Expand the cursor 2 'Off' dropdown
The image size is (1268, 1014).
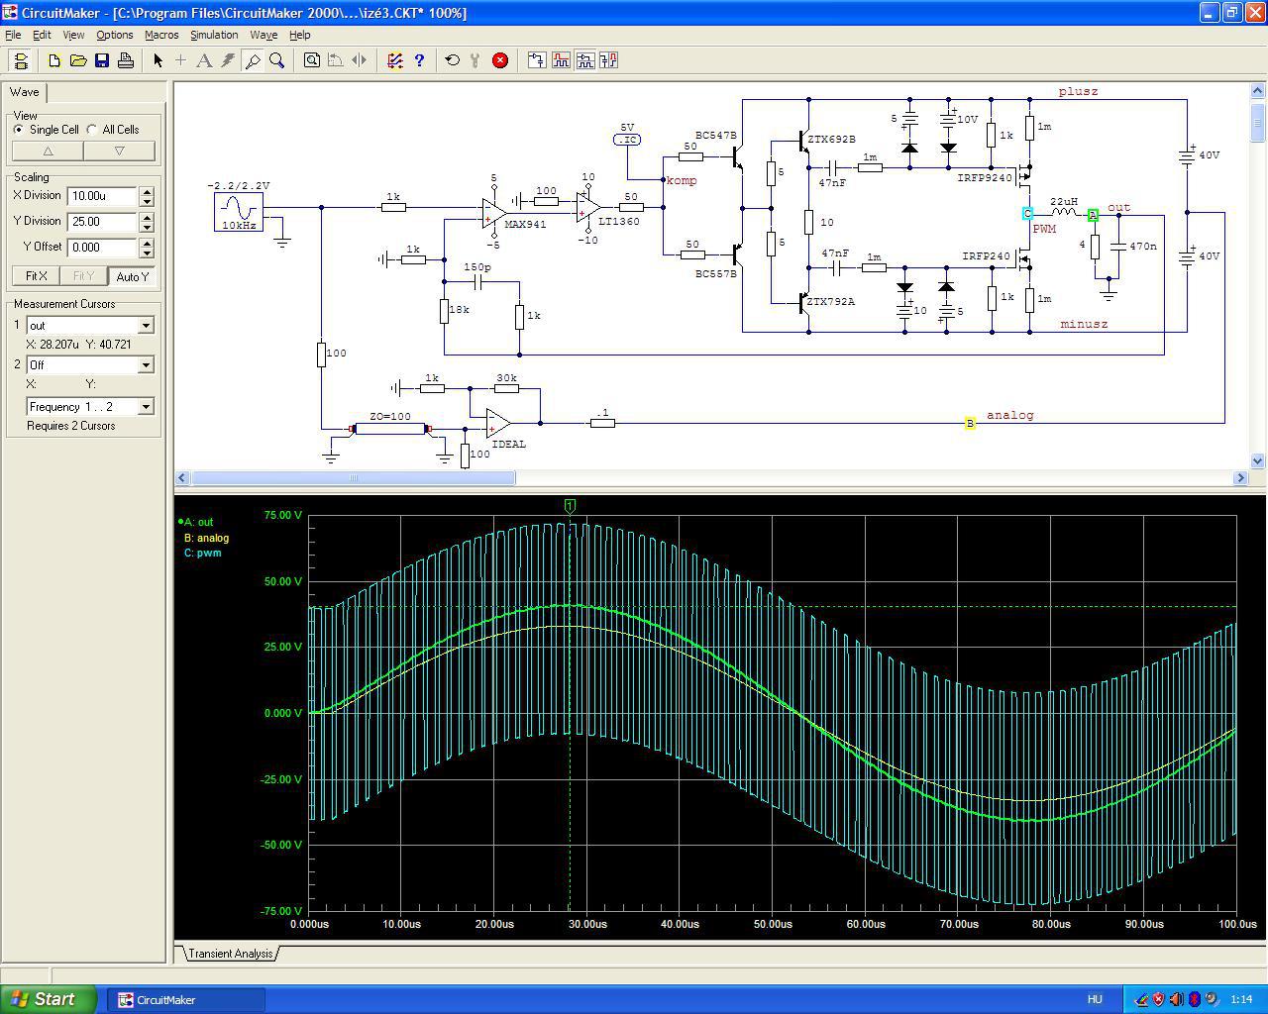point(146,365)
